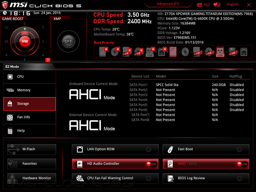256x192 pixels.
Task: Turn on the XMP OFF button
Action: [68, 41]
